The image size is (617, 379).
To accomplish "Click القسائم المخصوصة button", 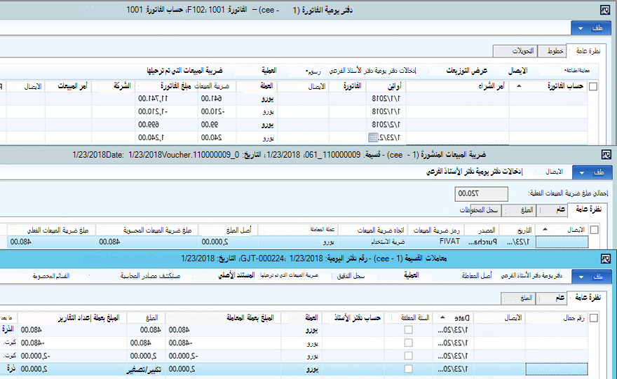I will click(50, 276).
